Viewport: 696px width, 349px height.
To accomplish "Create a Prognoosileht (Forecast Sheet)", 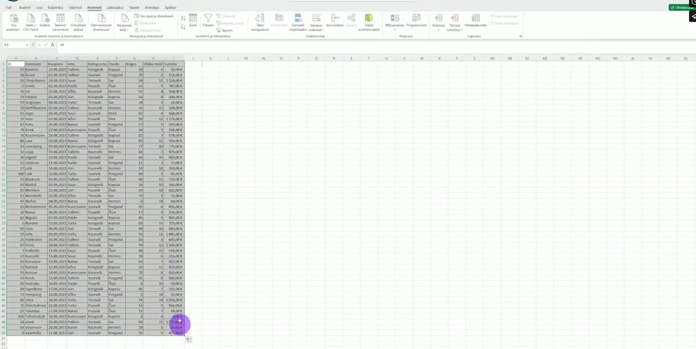I will pos(416,20).
